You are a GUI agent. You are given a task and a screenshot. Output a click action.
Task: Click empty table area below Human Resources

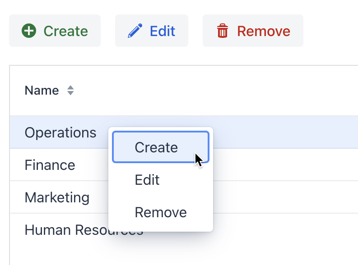(181, 252)
